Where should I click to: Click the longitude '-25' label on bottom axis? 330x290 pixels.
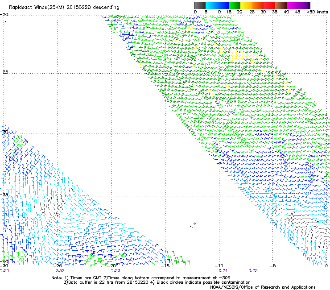point(58,266)
